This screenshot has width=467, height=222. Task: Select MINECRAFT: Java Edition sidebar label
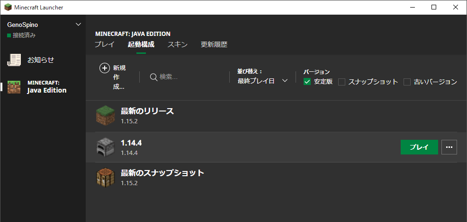tap(47, 87)
